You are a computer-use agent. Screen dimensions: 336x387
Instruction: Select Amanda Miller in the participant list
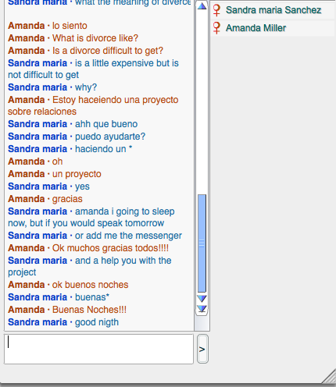coord(273,28)
